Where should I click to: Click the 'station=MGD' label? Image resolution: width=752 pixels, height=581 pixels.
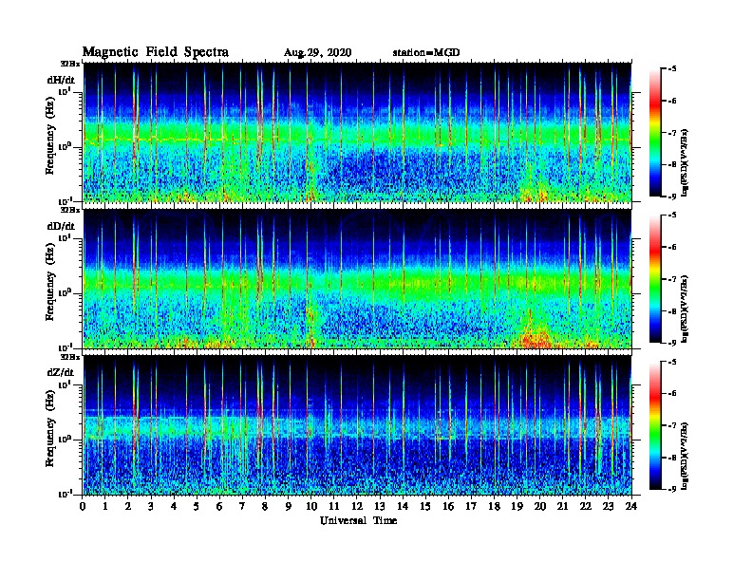click(x=426, y=53)
